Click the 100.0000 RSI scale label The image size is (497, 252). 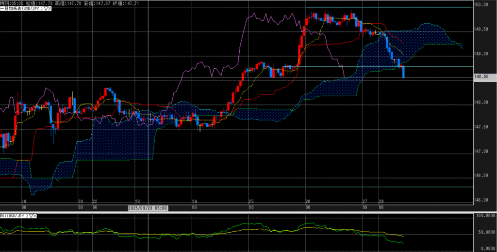484,216
